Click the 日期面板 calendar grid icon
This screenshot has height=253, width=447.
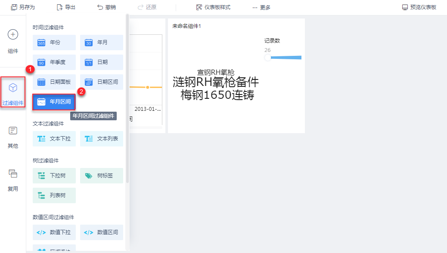tap(41, 82)
